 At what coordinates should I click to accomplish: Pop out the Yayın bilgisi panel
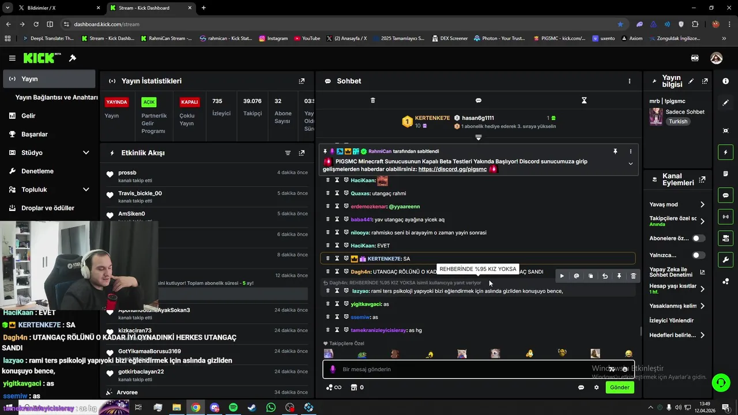[705, 81]
